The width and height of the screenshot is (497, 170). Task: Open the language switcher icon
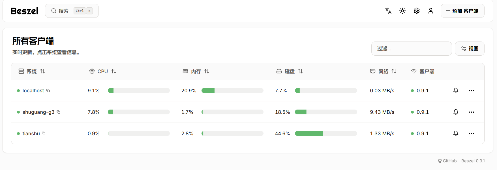[388, 11]
